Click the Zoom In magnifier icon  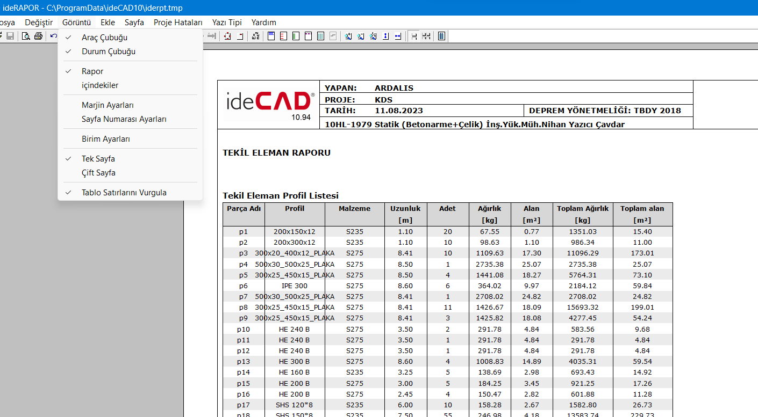coord(348,36)
